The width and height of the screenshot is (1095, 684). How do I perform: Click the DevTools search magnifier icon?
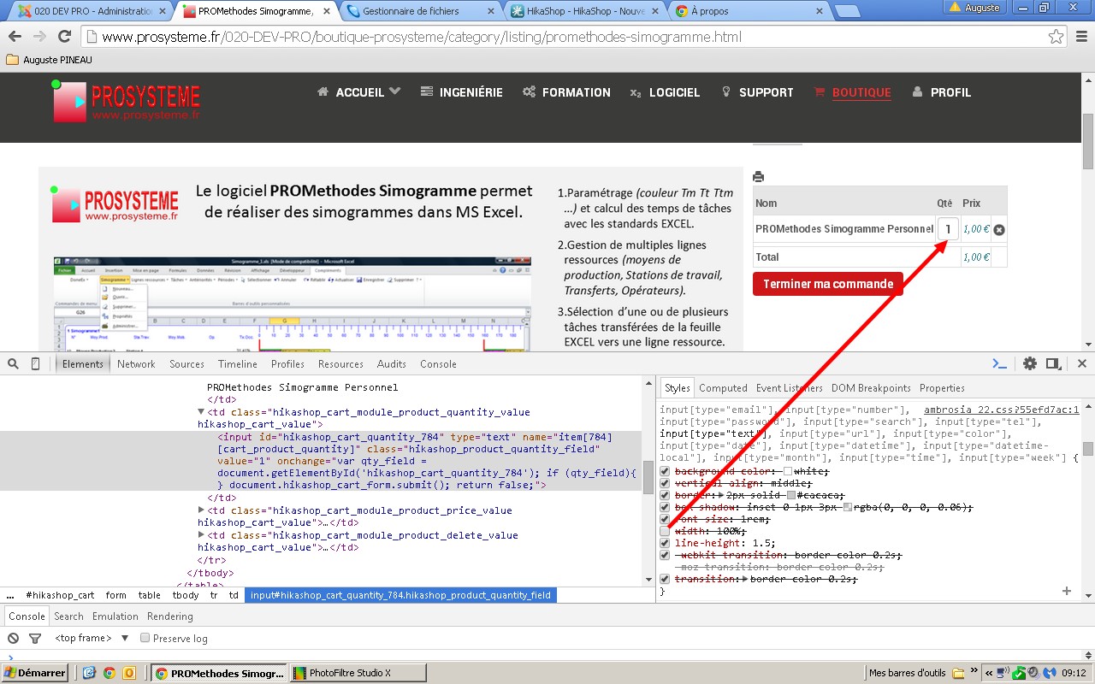tap(14, 363)
